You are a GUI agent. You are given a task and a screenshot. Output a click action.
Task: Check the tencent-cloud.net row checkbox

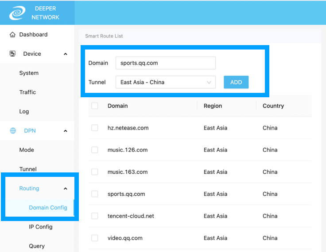[x=95, y=216]
